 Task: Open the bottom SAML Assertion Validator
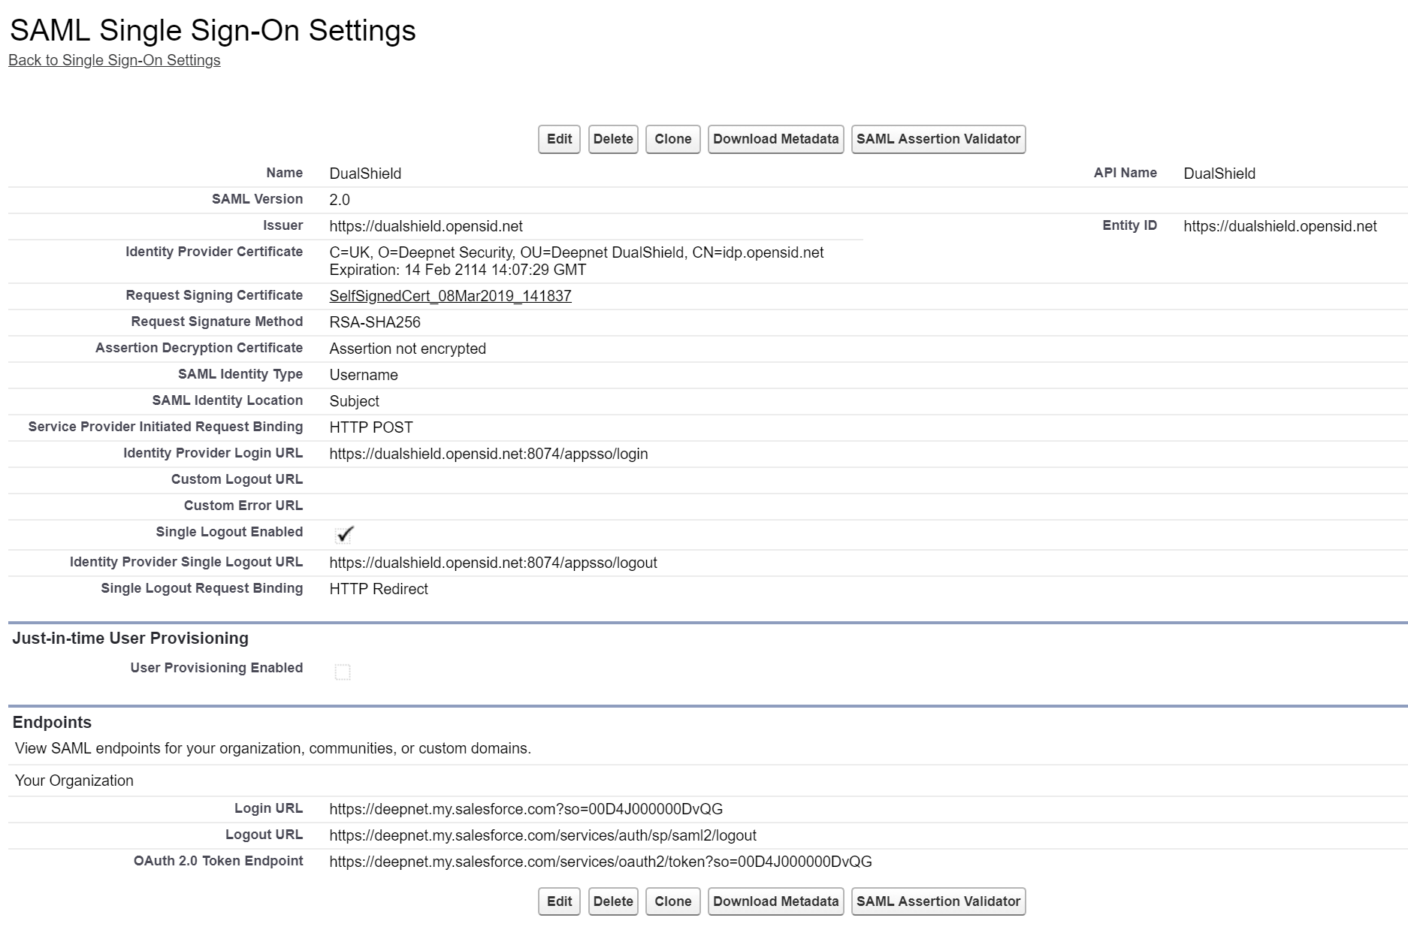pyautogui.click(x=938, y=901)
